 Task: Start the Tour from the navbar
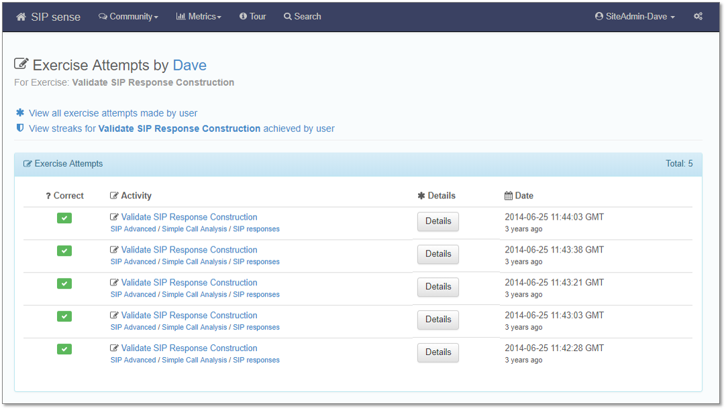pyautogui.click(x=253, y=17)
